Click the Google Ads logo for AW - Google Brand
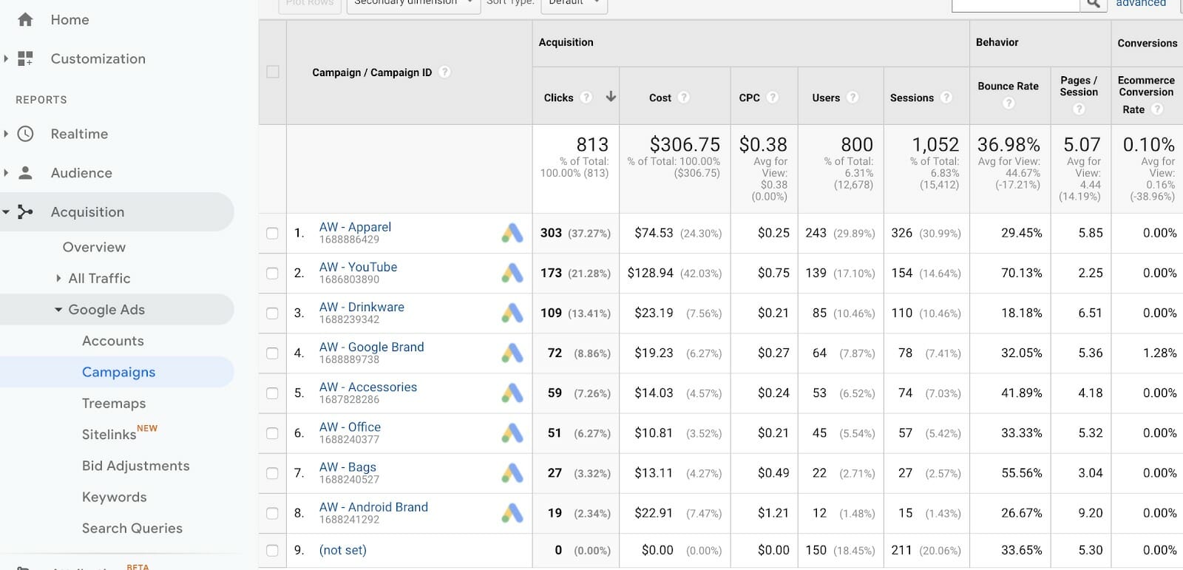 coord(512,353)
